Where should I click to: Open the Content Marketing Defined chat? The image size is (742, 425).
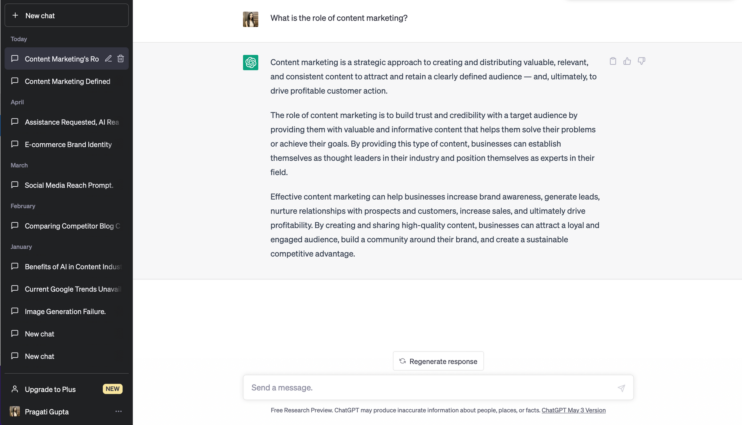(x=67, y=81)
